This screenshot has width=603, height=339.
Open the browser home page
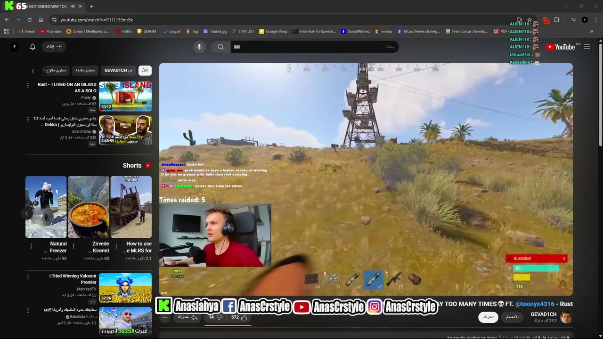click(41, 20)
